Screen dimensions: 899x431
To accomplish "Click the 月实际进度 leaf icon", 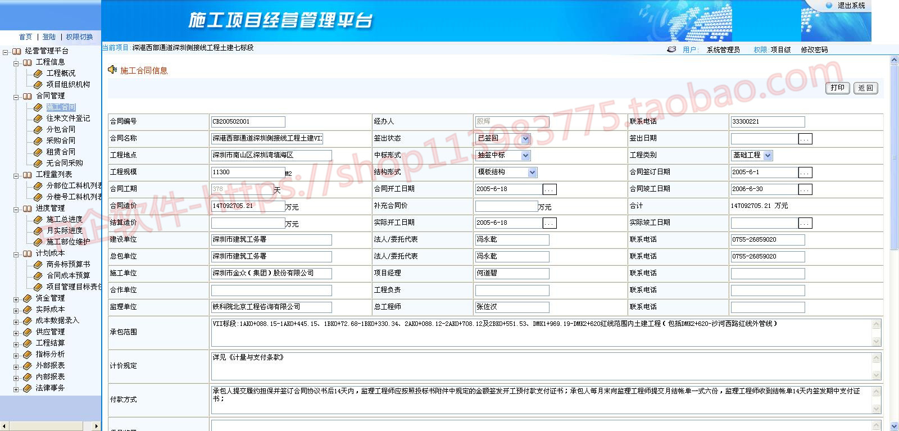I will pos(38,231).
